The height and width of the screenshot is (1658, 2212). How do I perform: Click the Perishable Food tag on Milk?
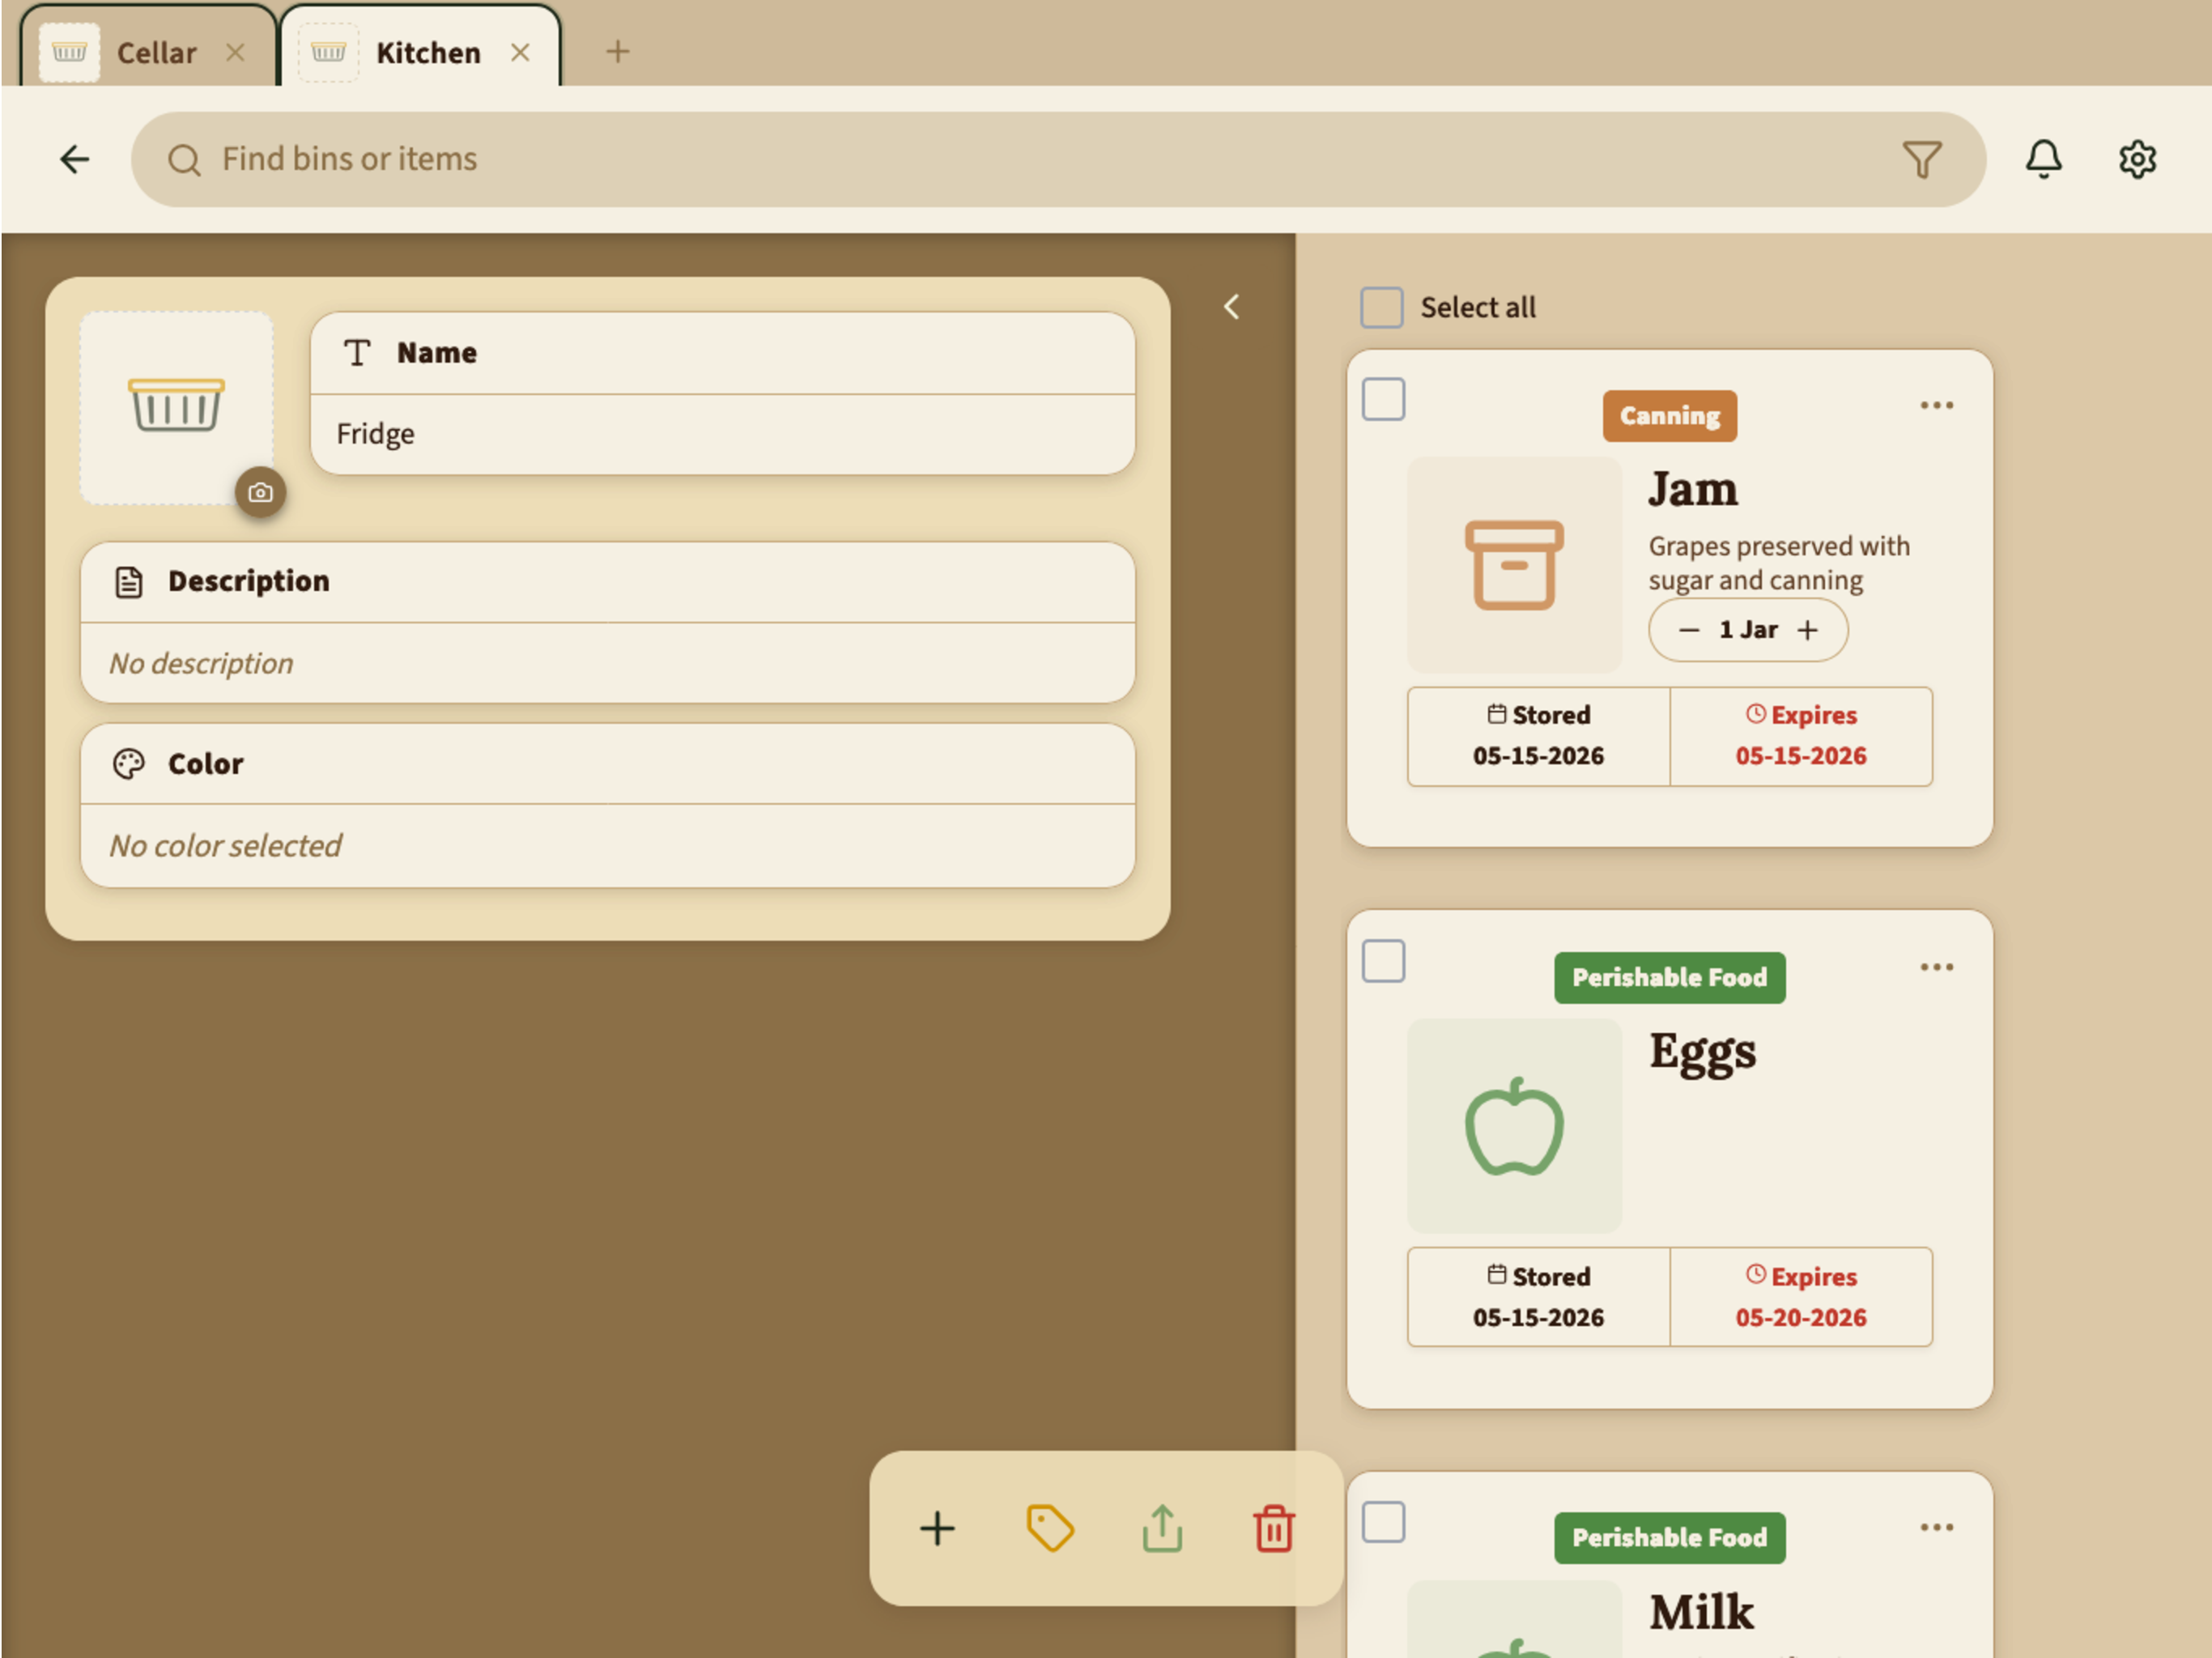(1669, 1537)
